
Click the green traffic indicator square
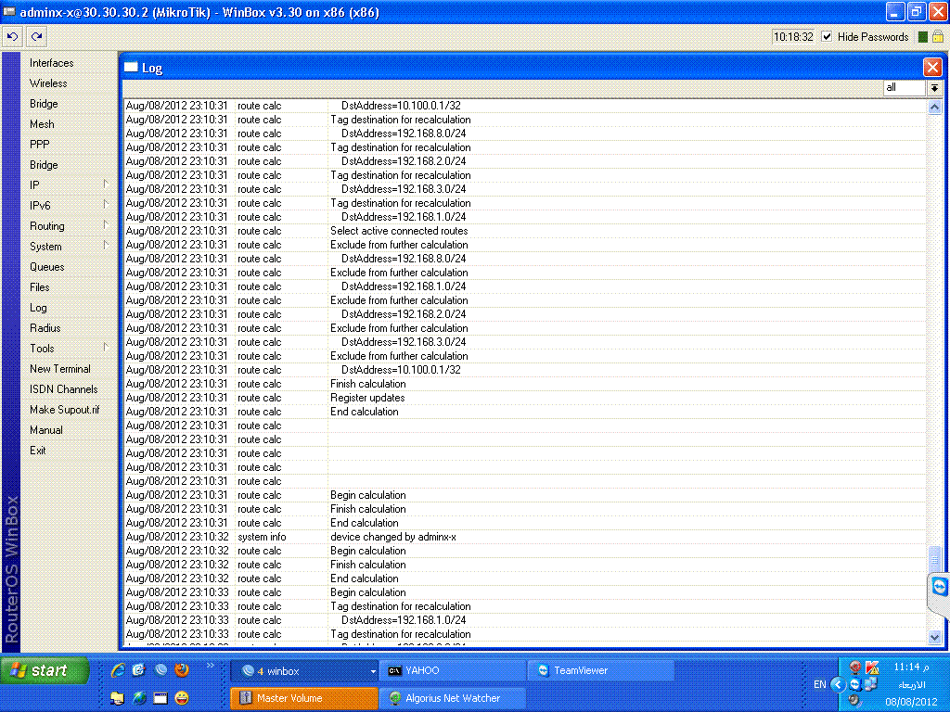pos(923,37)
